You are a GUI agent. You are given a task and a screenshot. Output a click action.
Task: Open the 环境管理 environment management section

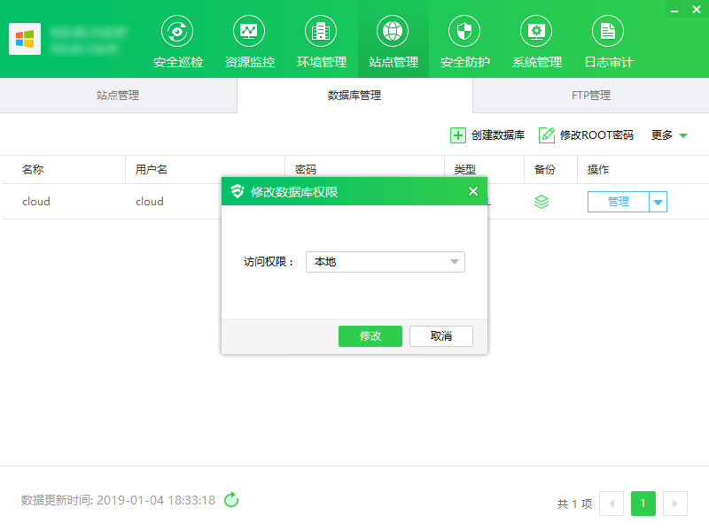[x=322, y=42]
